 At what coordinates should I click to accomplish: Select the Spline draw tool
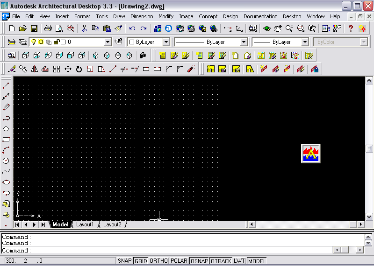pos(6,171)
